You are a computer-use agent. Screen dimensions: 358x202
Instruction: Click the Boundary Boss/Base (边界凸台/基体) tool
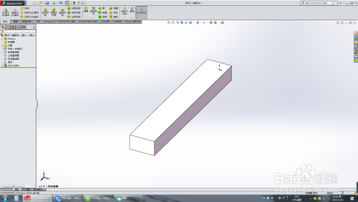point(29,17)
